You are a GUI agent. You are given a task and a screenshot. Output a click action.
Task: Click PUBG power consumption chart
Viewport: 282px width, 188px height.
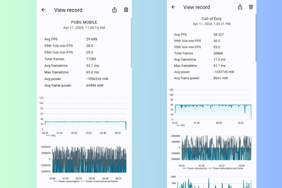click(x=89, y=159)
